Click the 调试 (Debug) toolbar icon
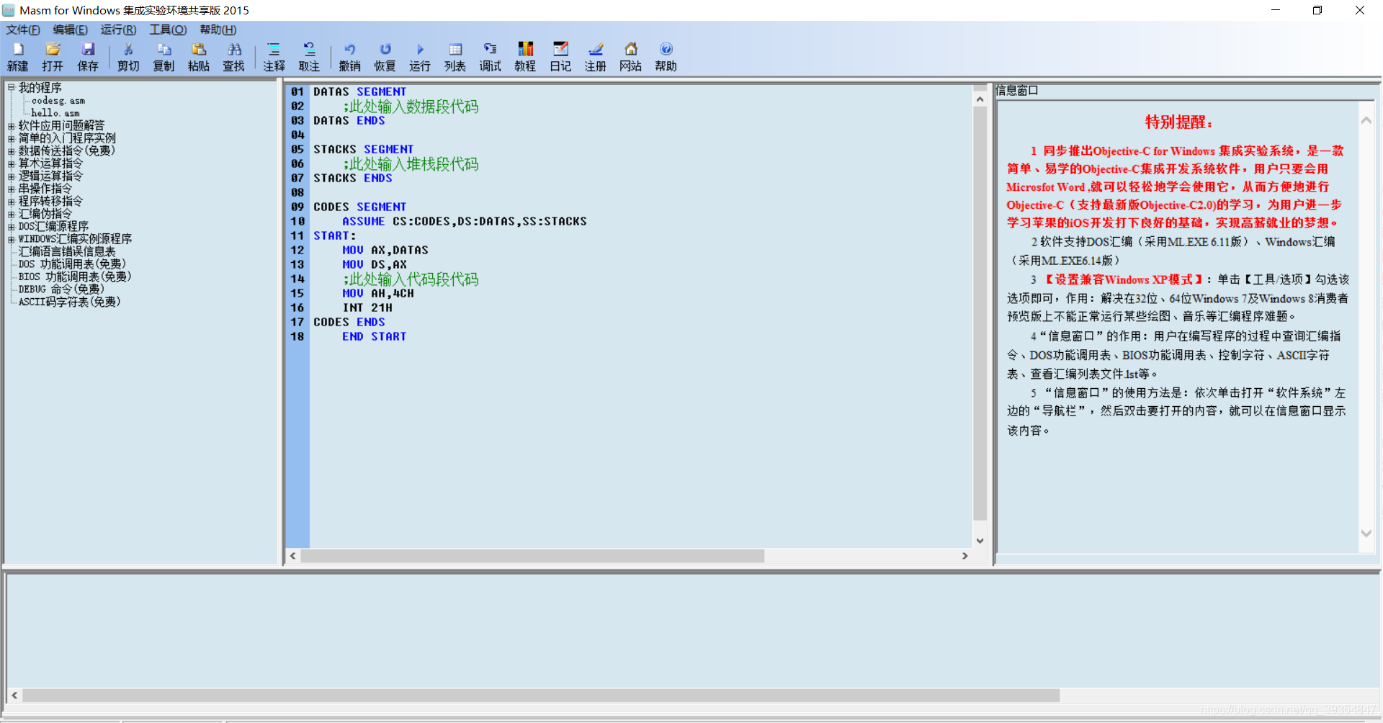This screenshot has width=1383, height=723. pyautogui.click(x=491, y=56)
